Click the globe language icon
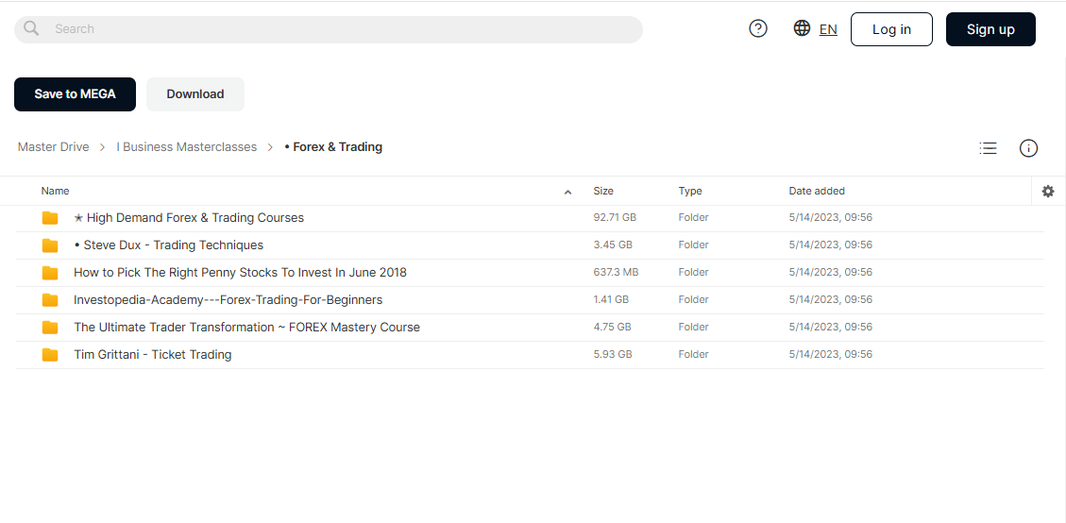Viewport: 1066px width, 523px height. click(x=803, y=28)
